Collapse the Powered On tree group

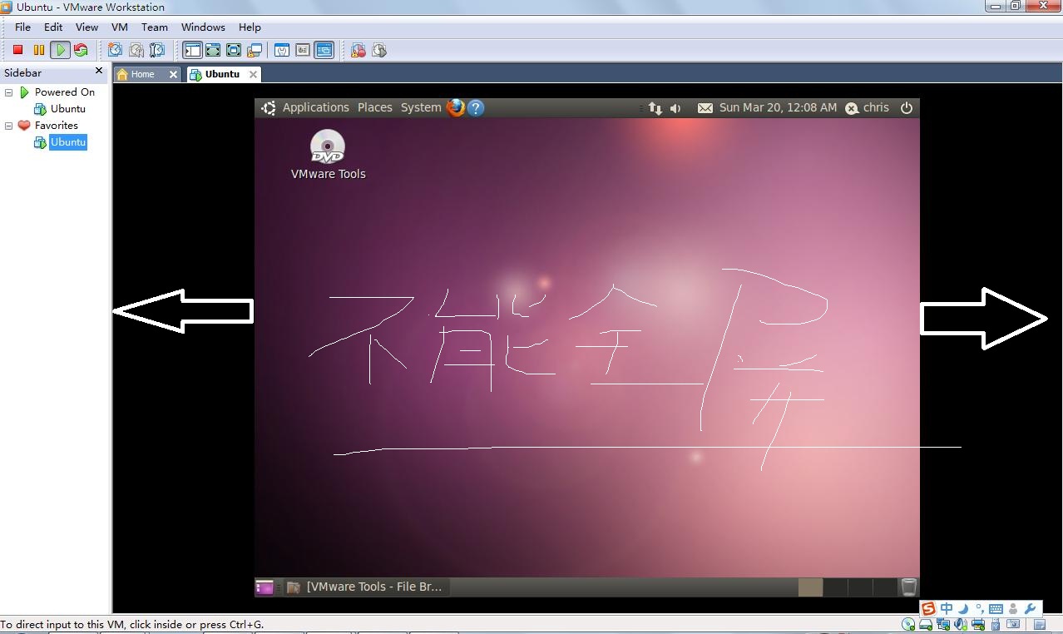[9, 92]
